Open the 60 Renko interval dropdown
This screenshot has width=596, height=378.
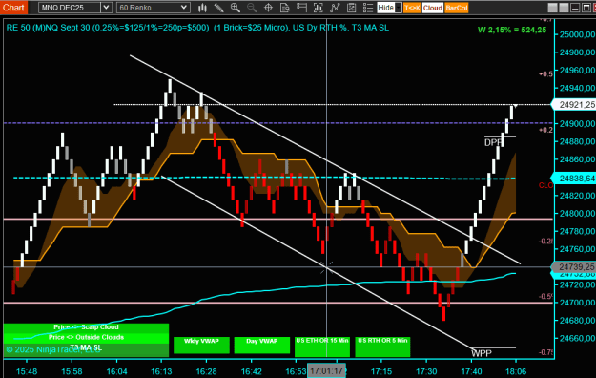pos(154,8)
